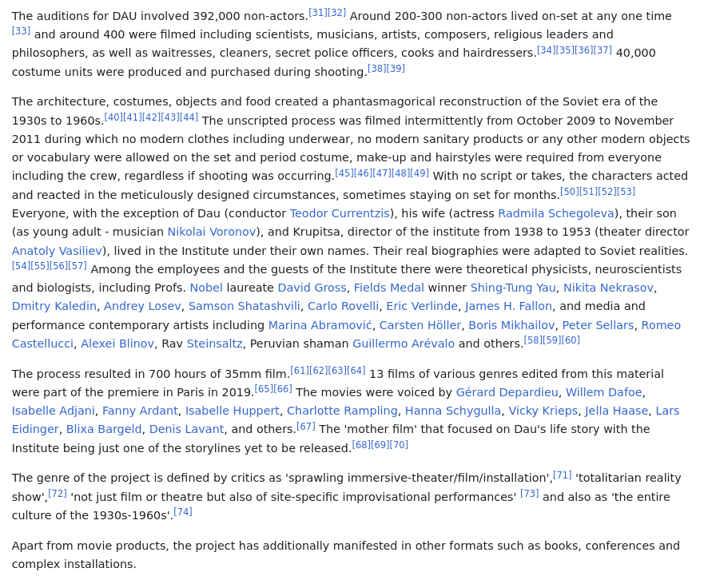The image size is (704, 576).
Task: Jump to citation [66]
Action: [x=283, y=388]
